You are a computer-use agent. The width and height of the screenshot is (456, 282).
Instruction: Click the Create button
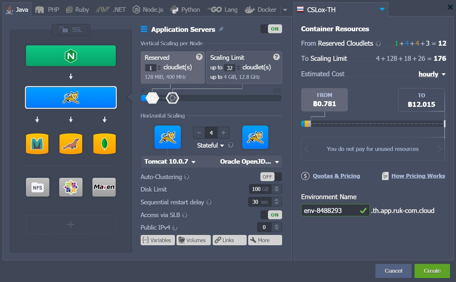[x=432, y=270]
